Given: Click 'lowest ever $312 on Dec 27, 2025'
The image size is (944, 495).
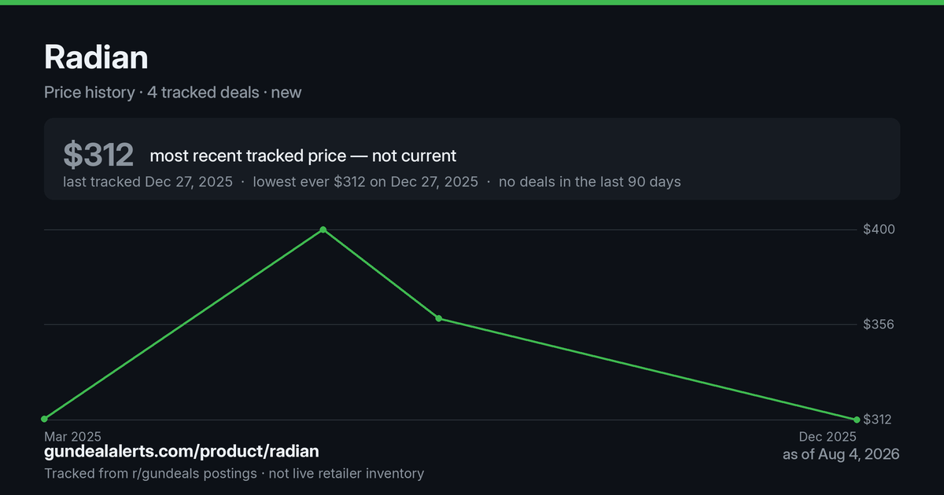Looking at the screenshot, I should pos(365,181).
